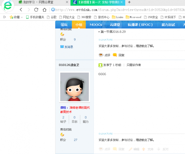Open the 收藏 dropdown arrow
Viewport: 185px width, 154px height.
(x=22, y=17)
